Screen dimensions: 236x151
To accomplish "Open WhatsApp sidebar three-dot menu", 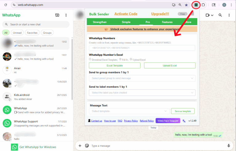I will (x=66, y=15).
